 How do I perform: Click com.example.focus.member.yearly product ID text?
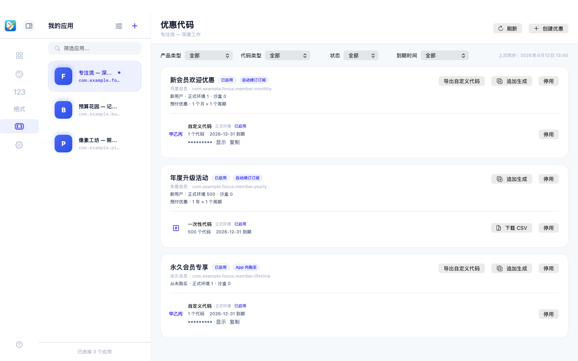pyautogui.click(x=230, y=187)
